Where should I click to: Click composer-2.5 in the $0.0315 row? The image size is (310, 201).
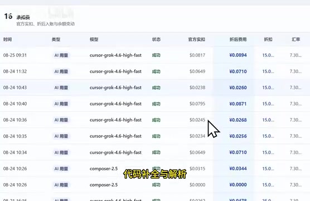(104, 169)
